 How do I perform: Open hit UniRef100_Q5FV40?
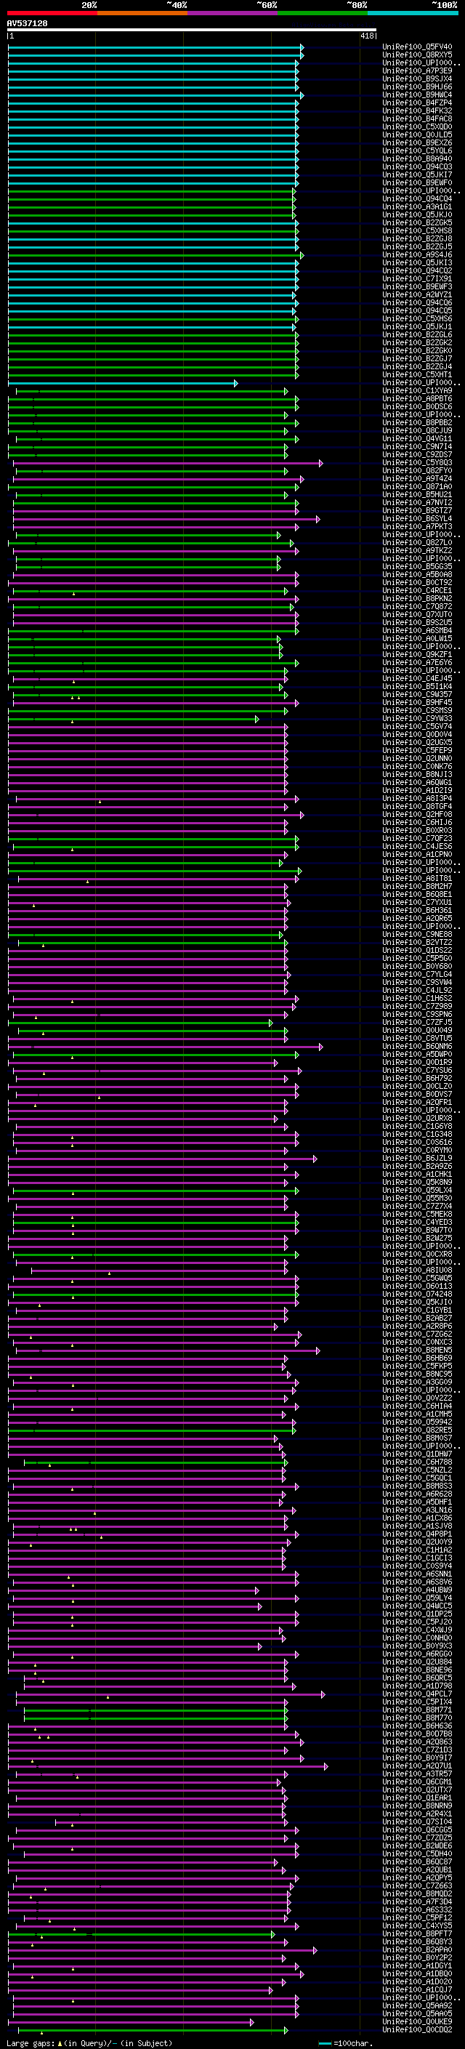tap(417, 47)
